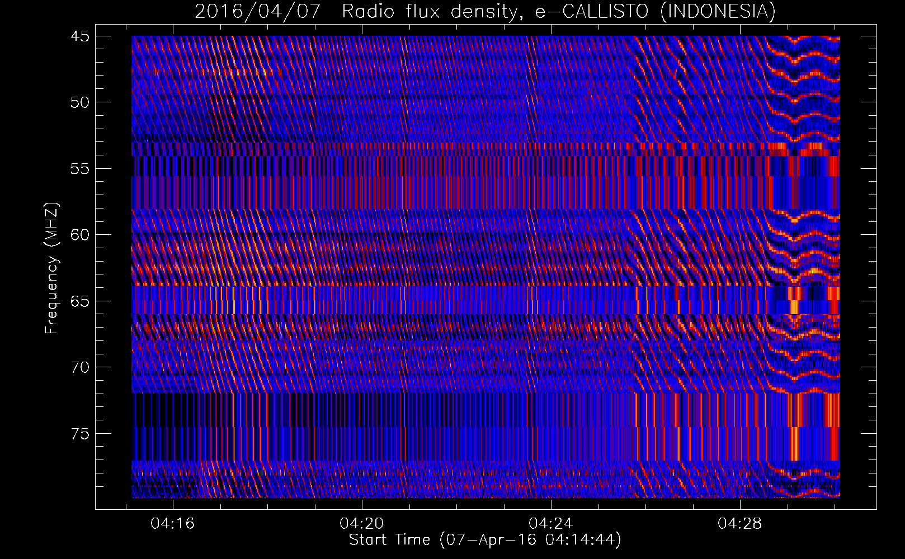Click the 04:28 time tick label
The image size is (905, 559).
coord(740,524)
